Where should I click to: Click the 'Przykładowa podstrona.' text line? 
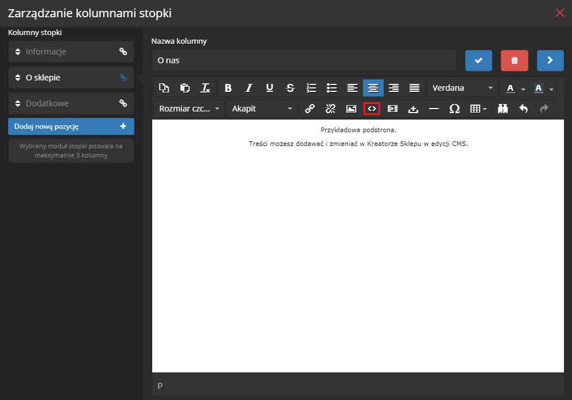point(358,130)
